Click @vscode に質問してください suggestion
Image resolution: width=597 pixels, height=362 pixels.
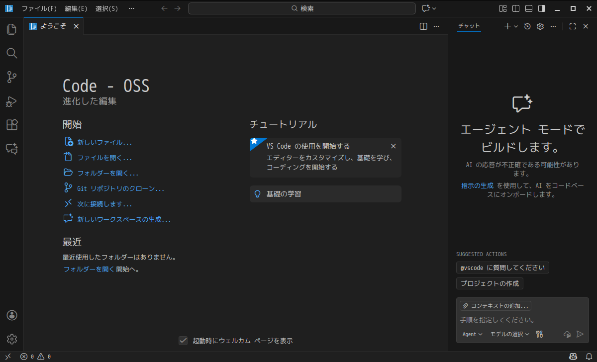pyautogui.click(x=502, y=268)
